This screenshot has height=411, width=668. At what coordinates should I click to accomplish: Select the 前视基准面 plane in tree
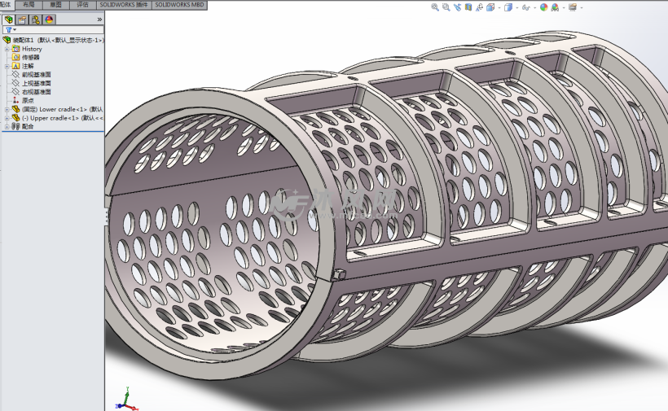(x=37, y=75)
